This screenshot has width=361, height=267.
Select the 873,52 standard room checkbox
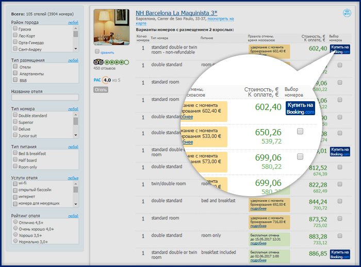339,218
